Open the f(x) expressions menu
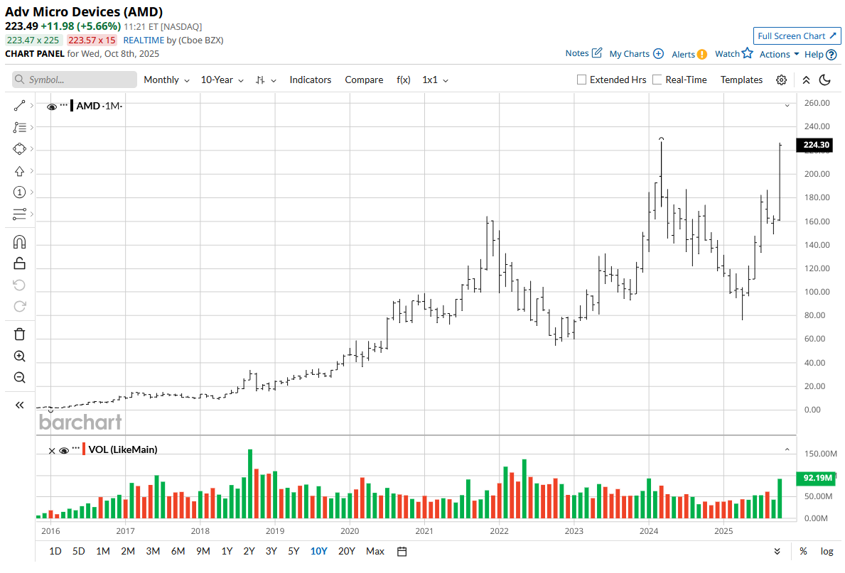Viewport: 845px width, 573px height. click(x=404, y=80)
